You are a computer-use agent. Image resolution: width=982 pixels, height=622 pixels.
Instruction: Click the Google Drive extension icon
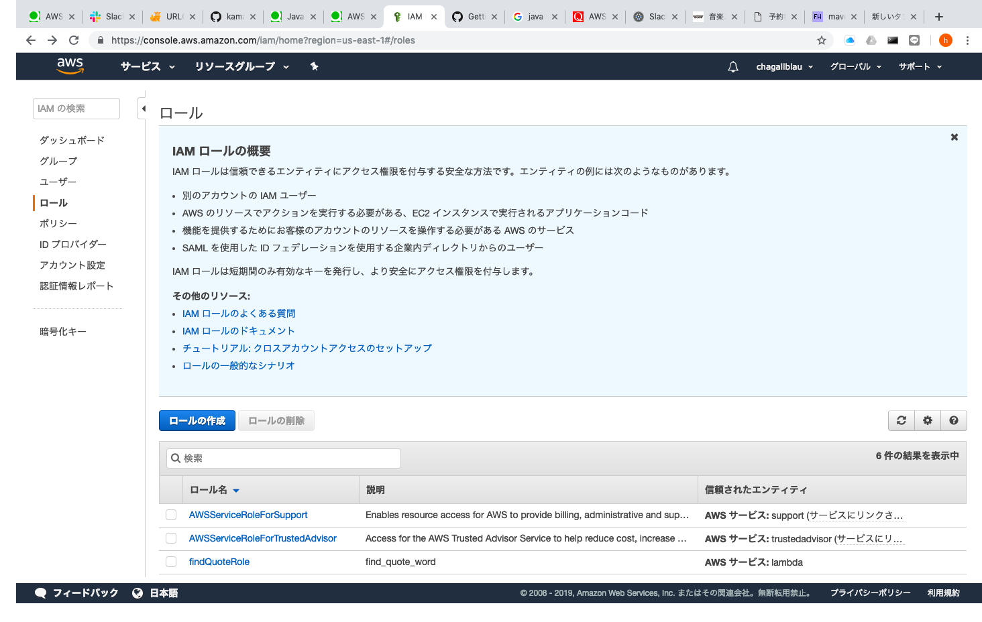coord(871,40)
